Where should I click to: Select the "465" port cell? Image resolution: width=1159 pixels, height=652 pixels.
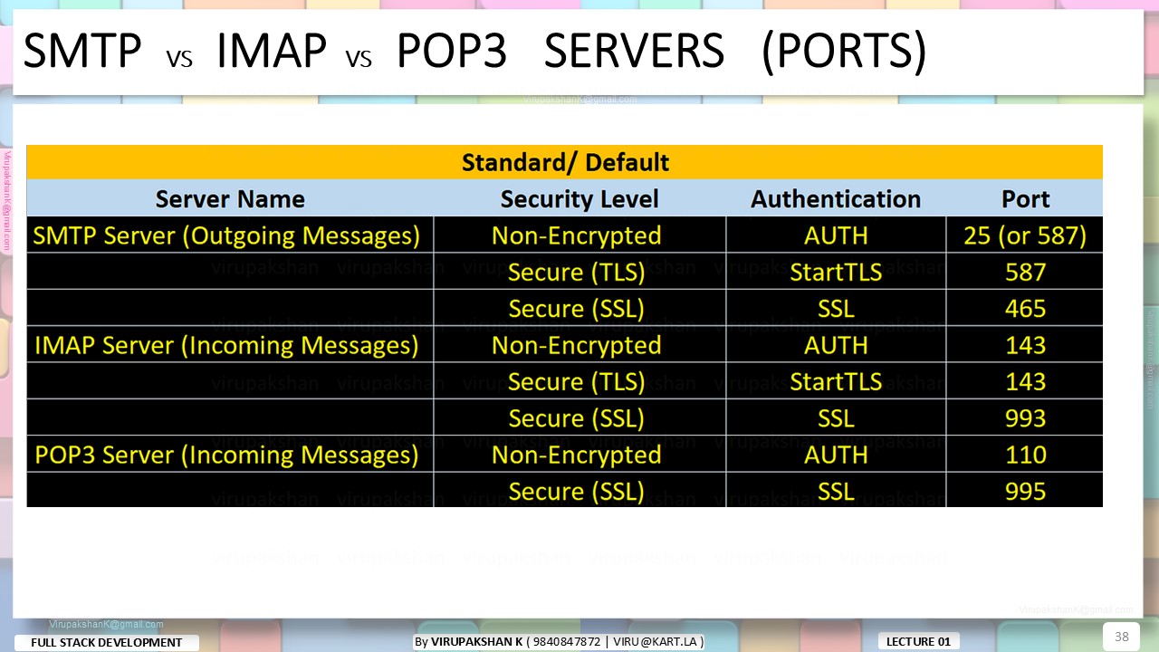(x=1025, y=309)
